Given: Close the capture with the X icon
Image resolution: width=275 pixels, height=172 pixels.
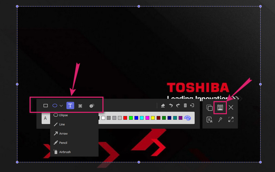Looking at the screenshot, I should point(231,107).
